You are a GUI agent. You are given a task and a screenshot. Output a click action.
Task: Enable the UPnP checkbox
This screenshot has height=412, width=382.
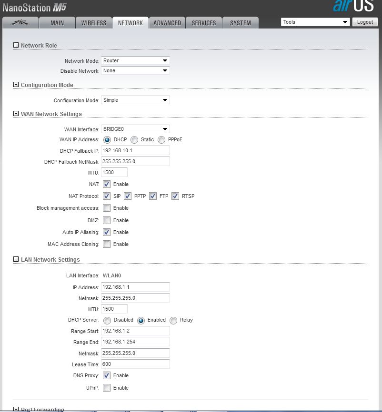107,388
